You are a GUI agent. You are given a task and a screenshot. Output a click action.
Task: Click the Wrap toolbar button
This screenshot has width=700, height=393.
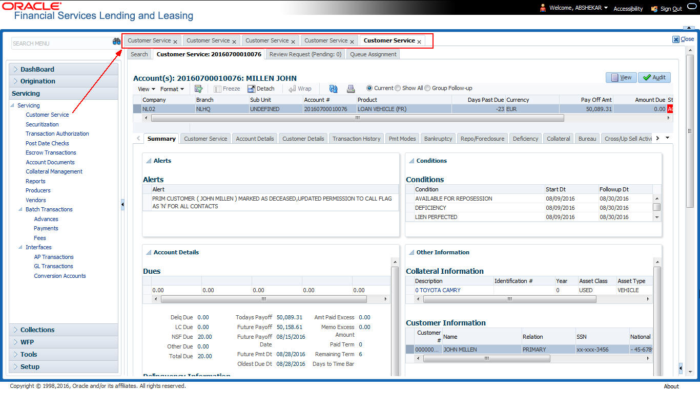300,89
